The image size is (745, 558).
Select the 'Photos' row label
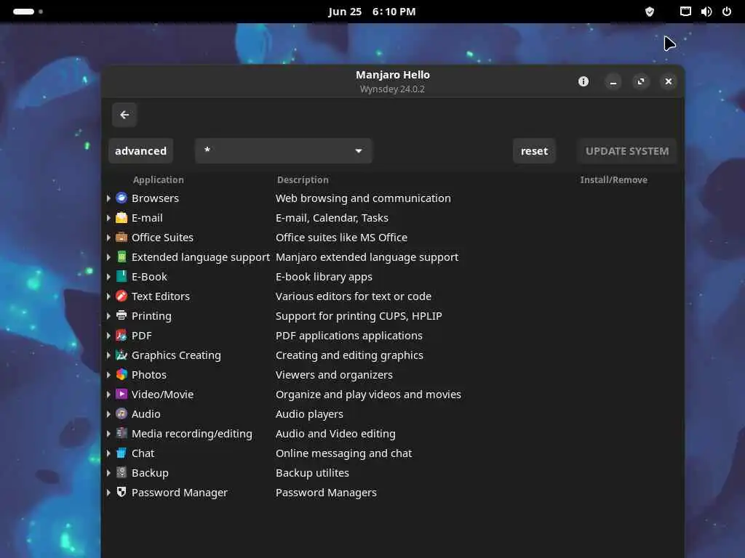(x=148, y=375)
